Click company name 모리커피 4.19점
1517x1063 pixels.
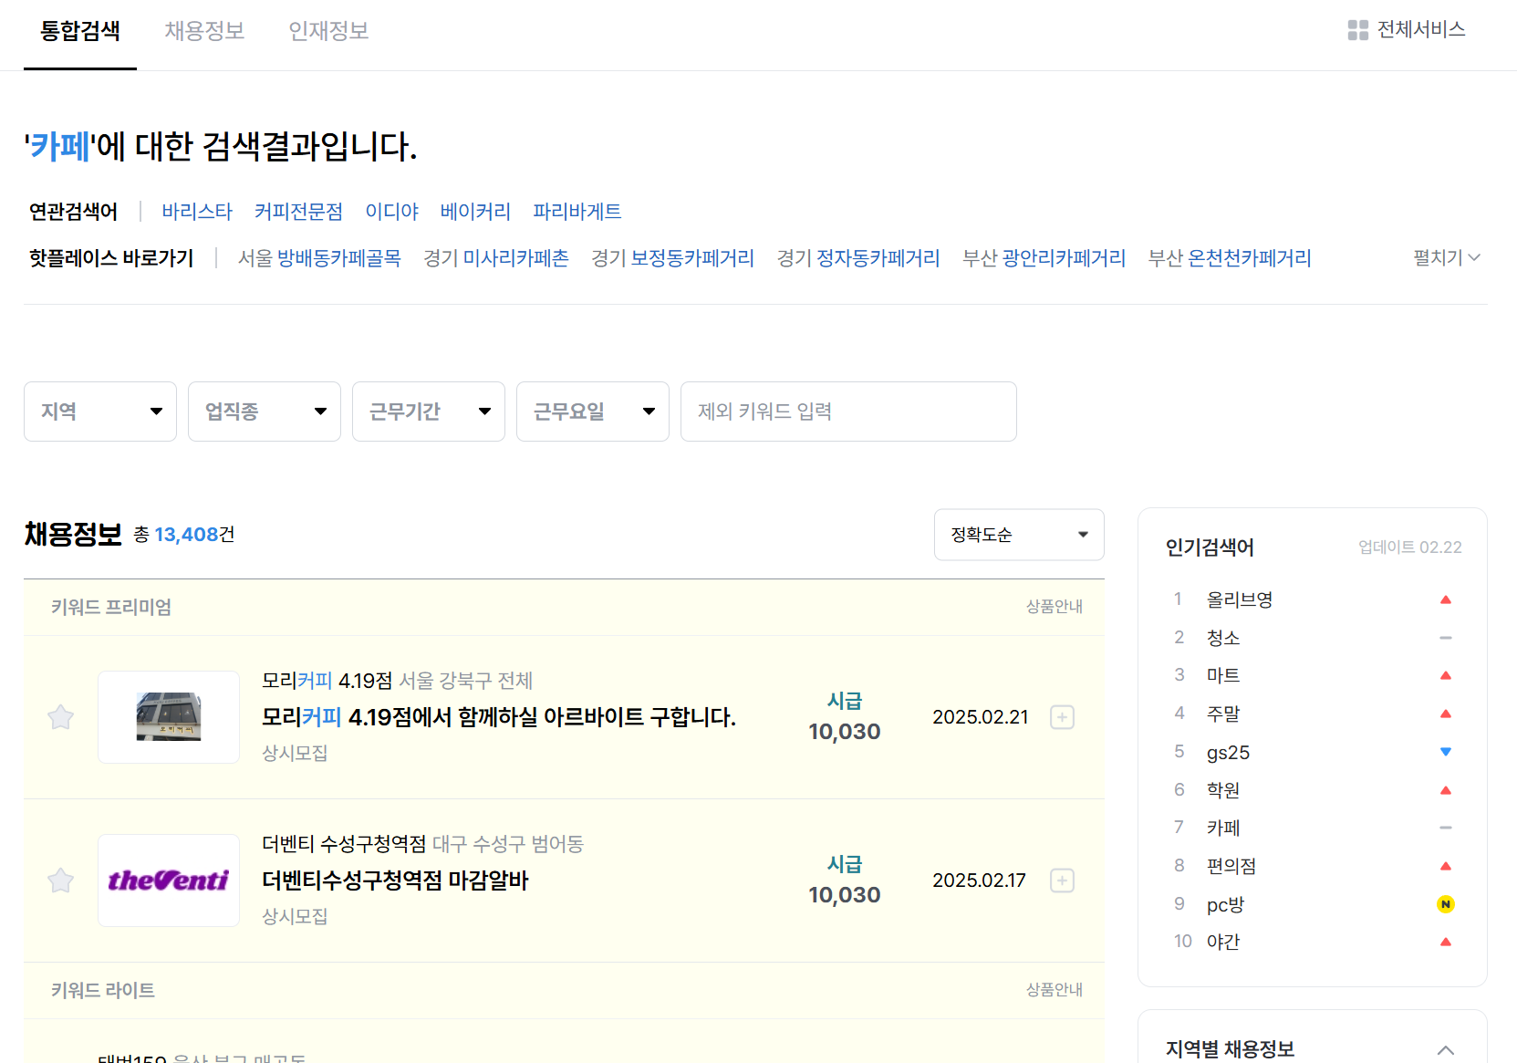coord(327,681)
